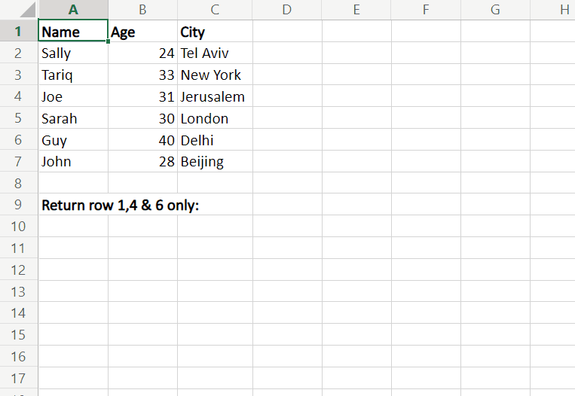Select row 13 header

(x=19, y=291)
